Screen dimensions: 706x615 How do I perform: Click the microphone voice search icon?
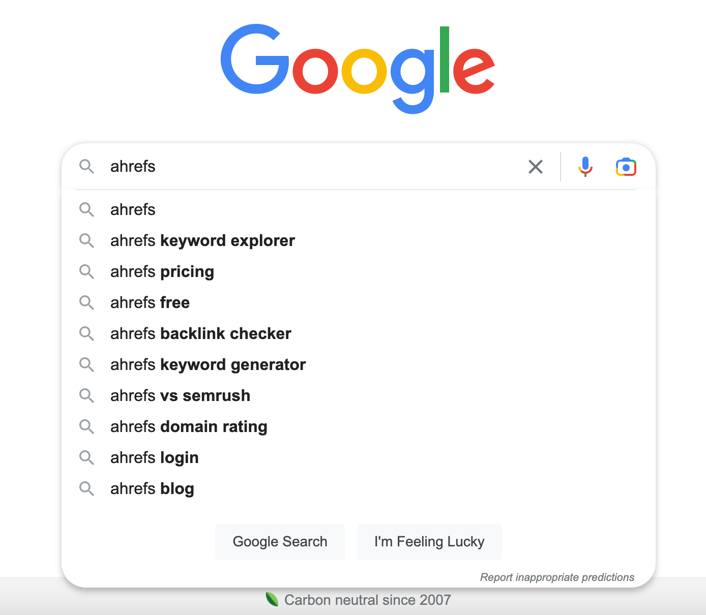click(x=585, y=167)
